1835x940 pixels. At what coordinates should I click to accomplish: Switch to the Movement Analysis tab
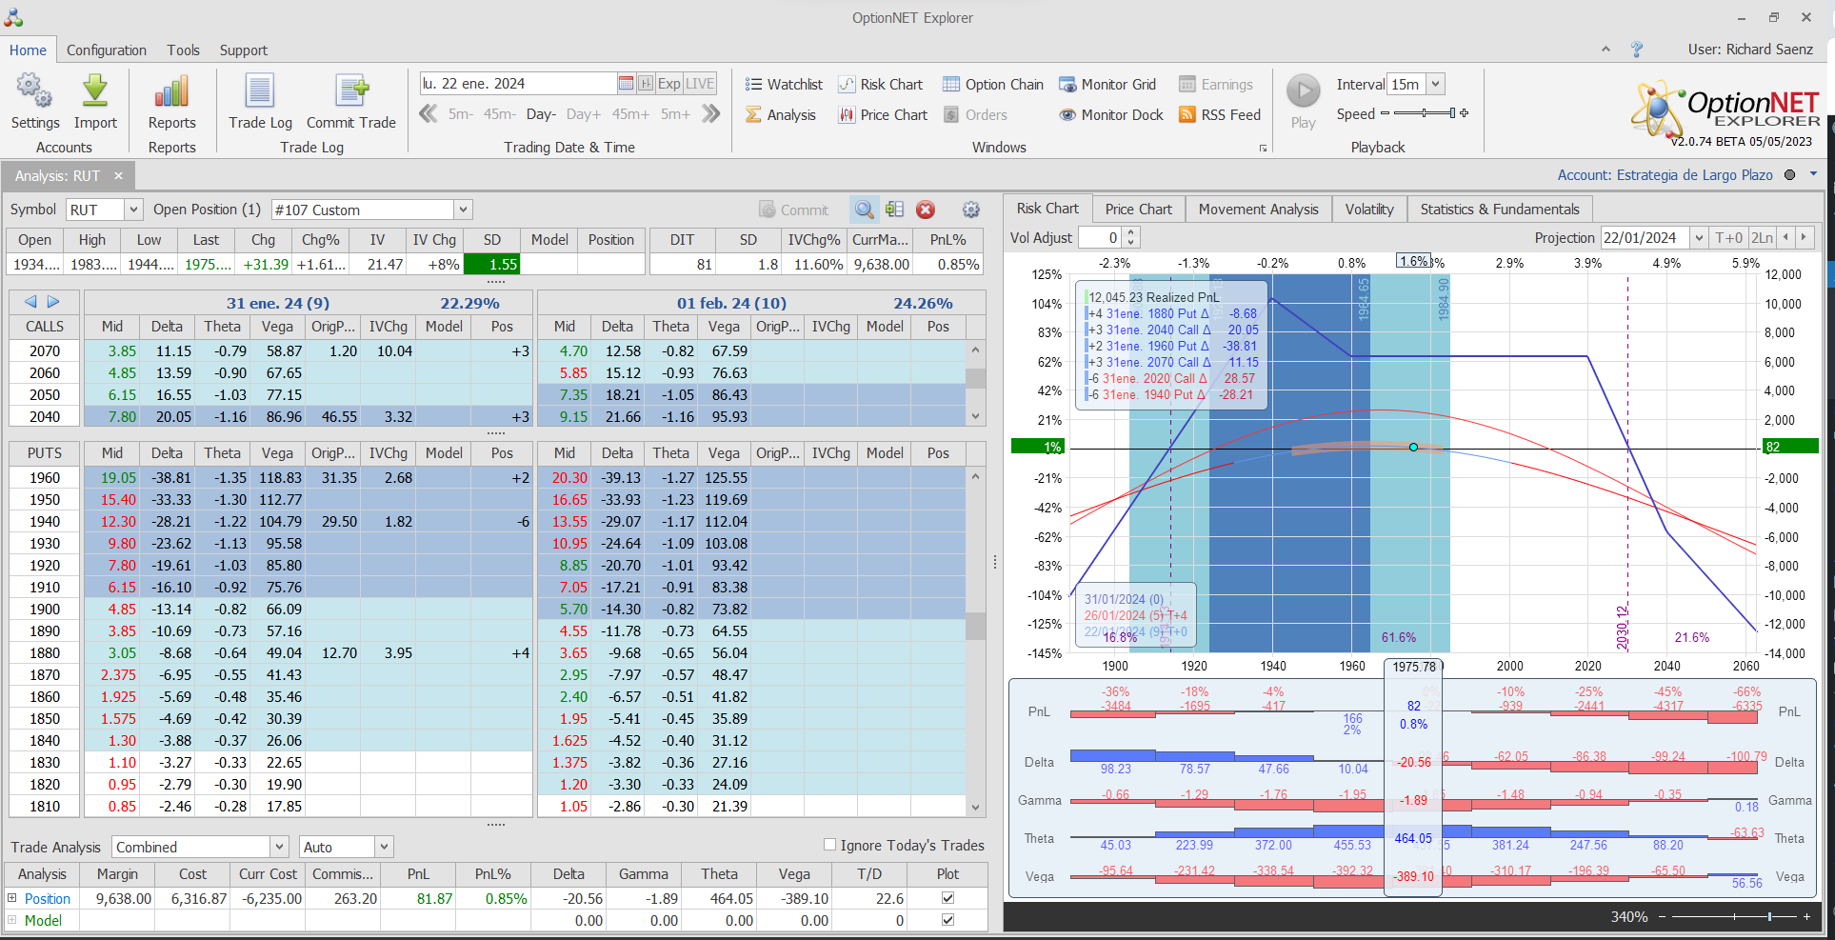point(1258,210)
